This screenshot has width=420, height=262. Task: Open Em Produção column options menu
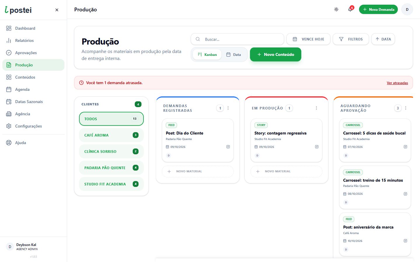tap(316, 108)
